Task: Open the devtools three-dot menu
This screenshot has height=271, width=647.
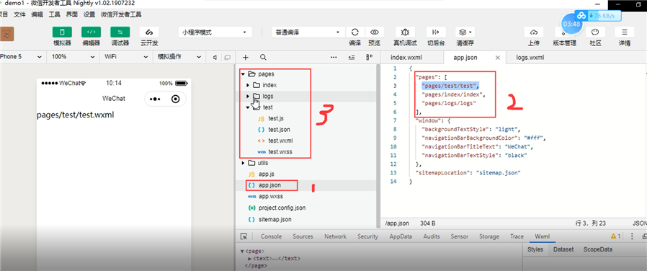Action: [x=632, y=236]
